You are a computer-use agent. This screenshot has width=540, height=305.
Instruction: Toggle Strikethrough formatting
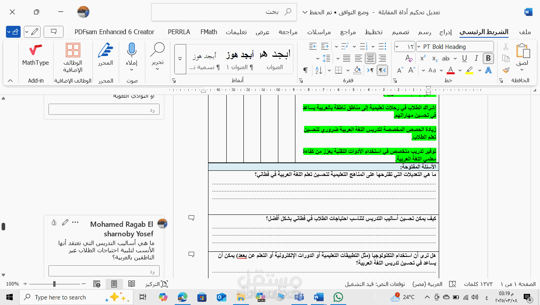445,58
